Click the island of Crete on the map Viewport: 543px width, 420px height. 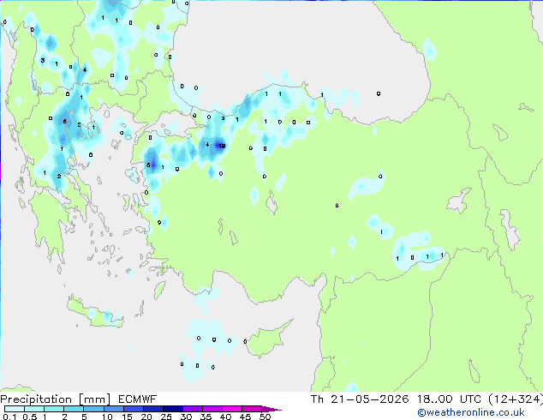[x=95, y=314]
